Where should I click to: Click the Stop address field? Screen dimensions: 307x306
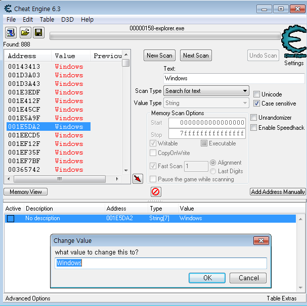[x=207, y=133]
